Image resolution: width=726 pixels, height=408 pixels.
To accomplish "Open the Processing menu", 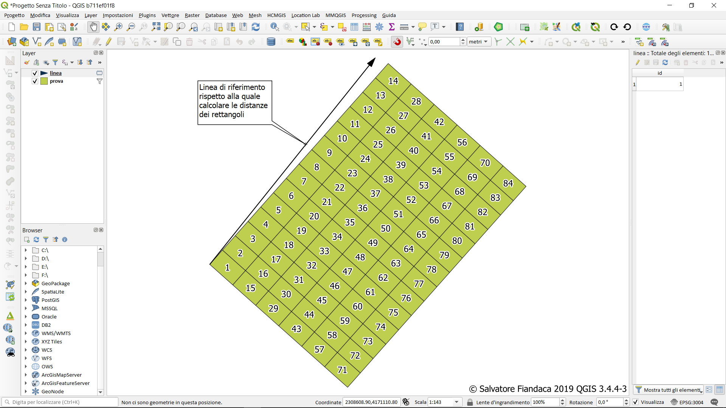I will click(x=364, y=15).
